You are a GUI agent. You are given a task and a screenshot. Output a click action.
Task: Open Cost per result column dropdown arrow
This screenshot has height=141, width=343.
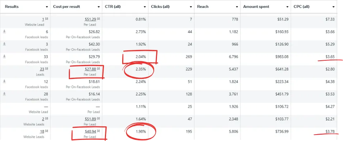point(99,7)
